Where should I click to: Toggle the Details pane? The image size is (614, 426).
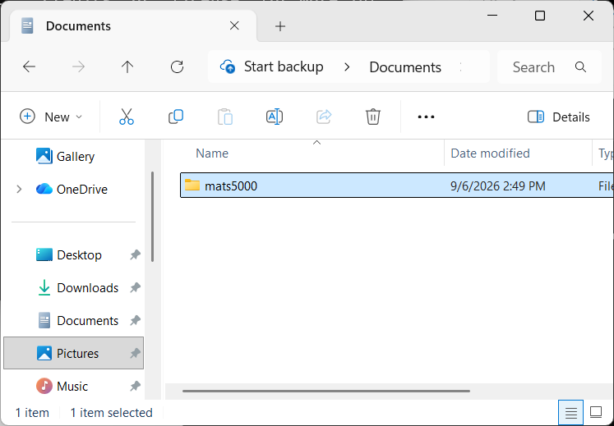558,117
